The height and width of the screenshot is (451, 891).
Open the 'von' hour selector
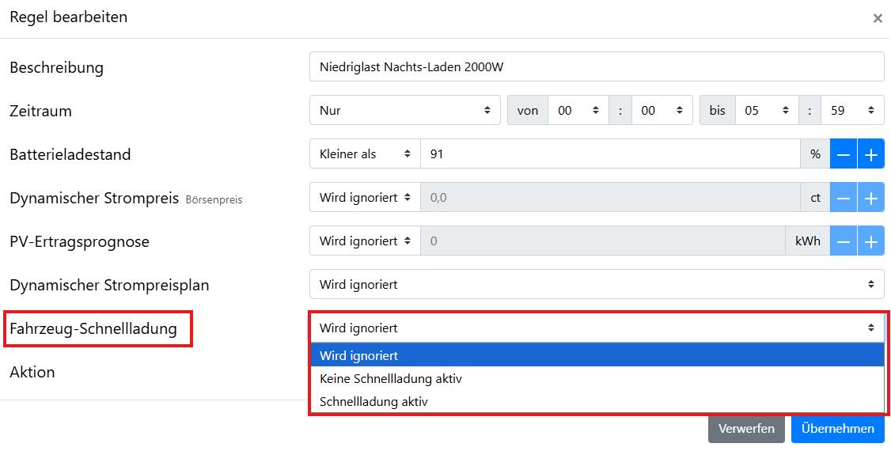pos(578,111)
